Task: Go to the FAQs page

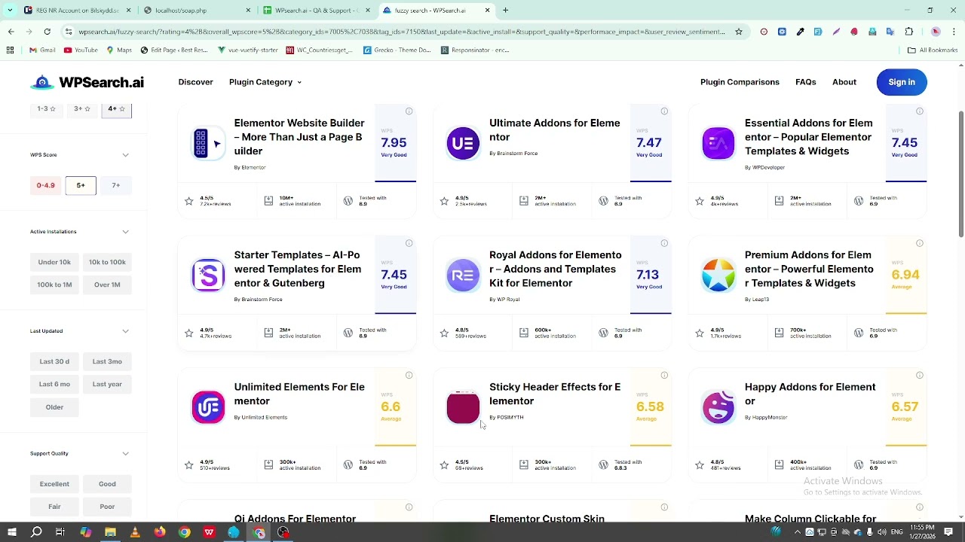Action: coord(806,82)
